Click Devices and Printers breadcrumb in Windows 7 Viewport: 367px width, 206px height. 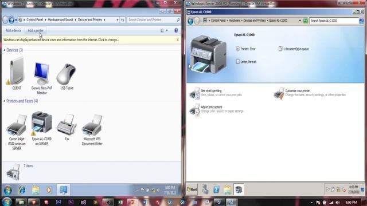[x=90, y=20]
